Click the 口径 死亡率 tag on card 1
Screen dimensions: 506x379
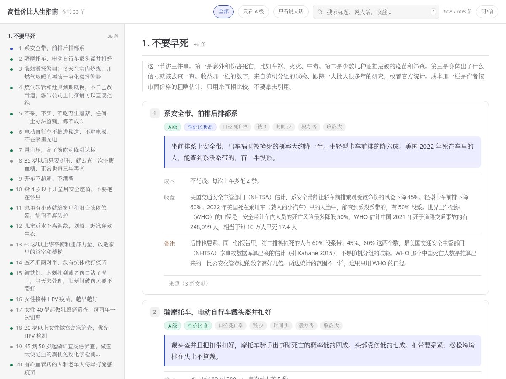click(235, 127)
